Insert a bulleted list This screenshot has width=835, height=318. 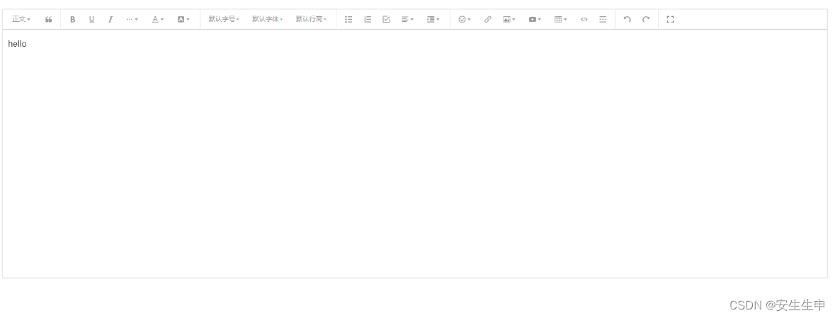point(348,19)
